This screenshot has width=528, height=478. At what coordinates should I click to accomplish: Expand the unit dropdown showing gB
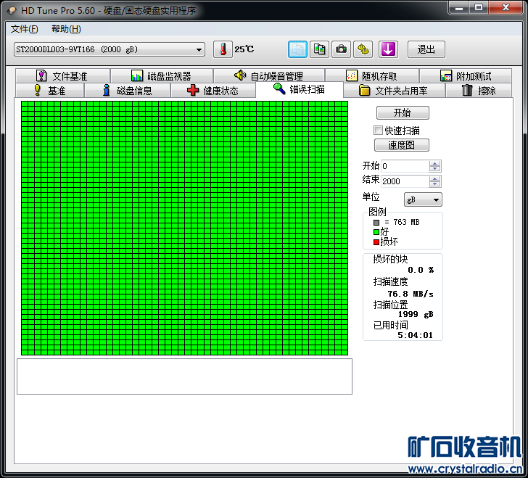pyautogui.click(x=423, y=199)
